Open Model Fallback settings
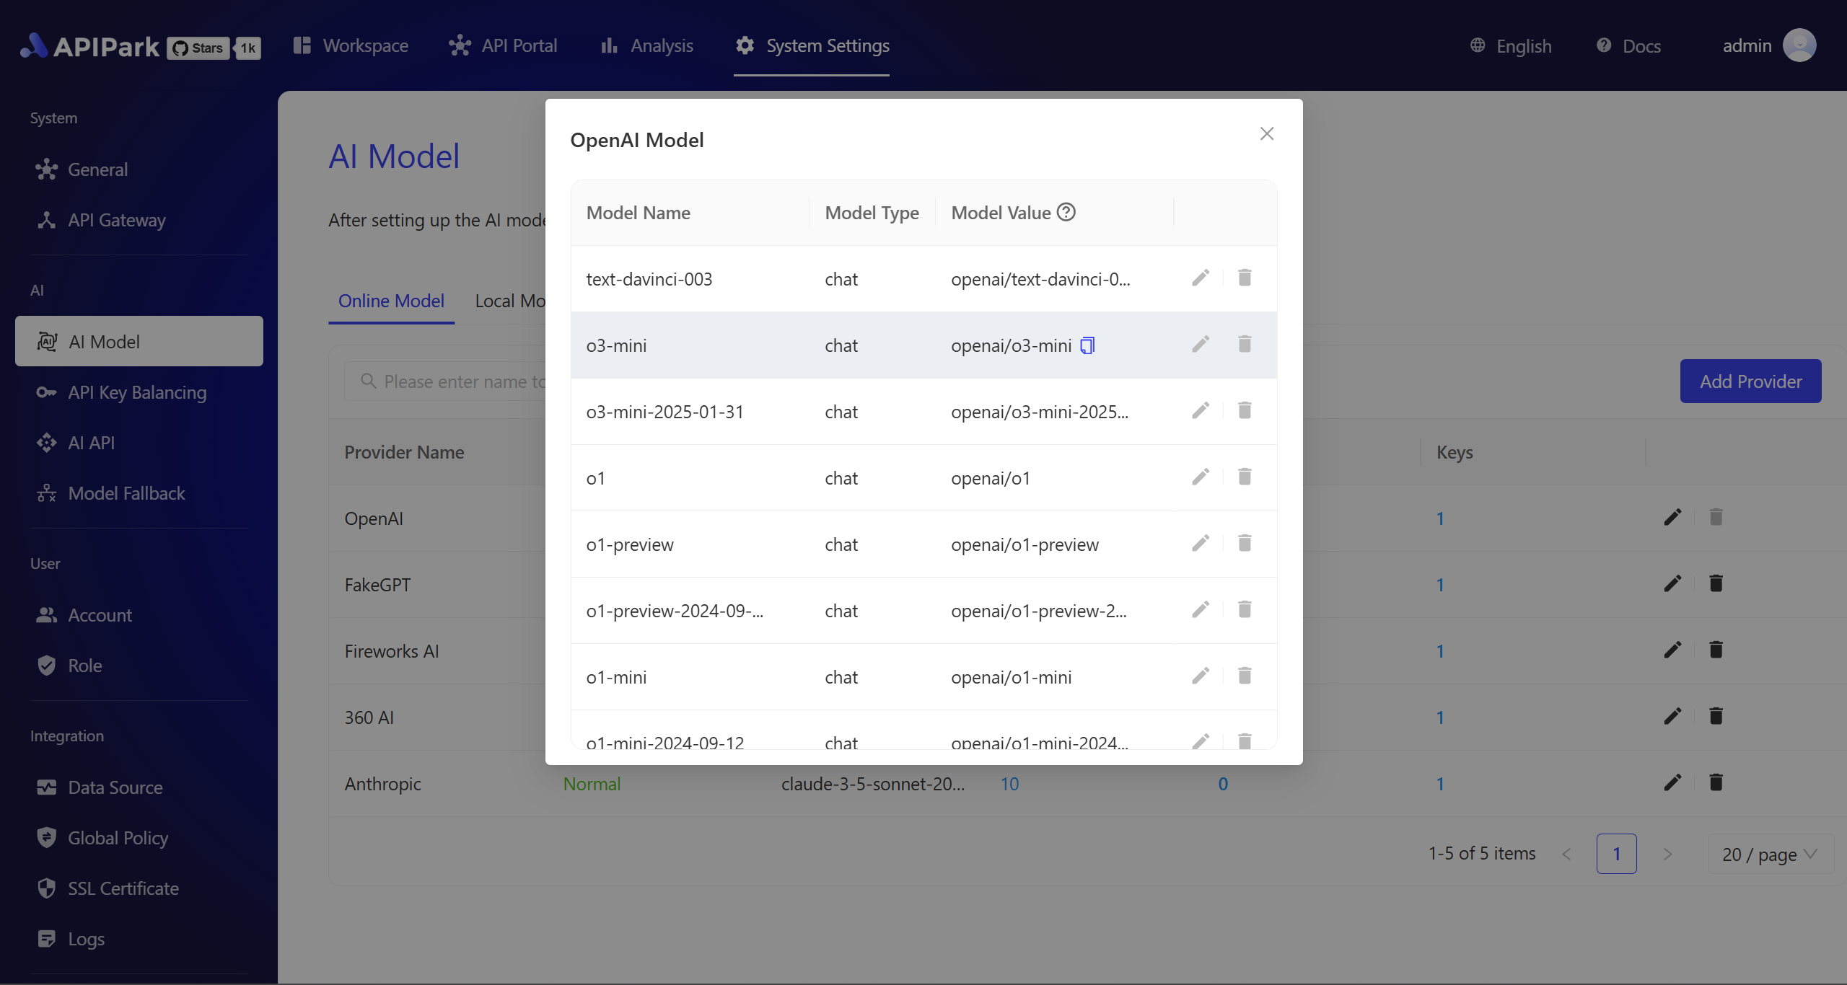 pos(139,493)
